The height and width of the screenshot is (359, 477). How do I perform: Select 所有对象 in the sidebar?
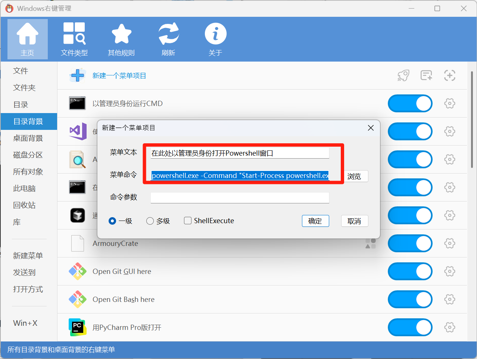point(29,172)
